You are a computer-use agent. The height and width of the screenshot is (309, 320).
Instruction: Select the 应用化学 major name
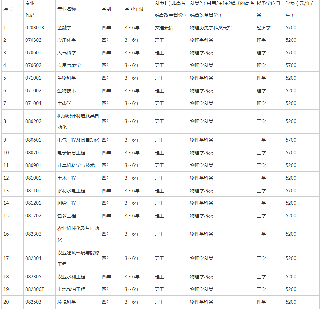(x=67, y=40)
